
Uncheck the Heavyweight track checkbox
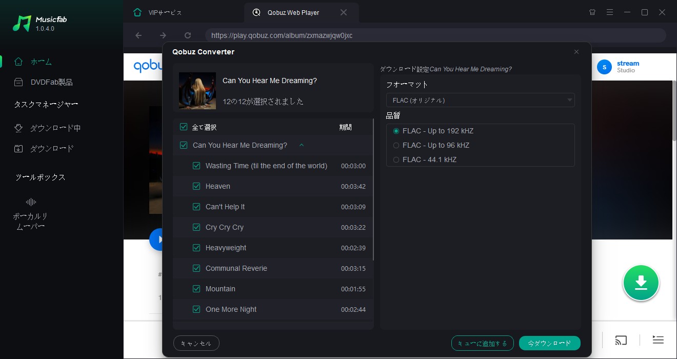(196, 248)
